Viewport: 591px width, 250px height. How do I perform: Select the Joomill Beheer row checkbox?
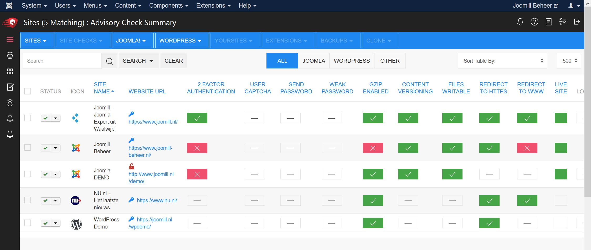[28, 148]
